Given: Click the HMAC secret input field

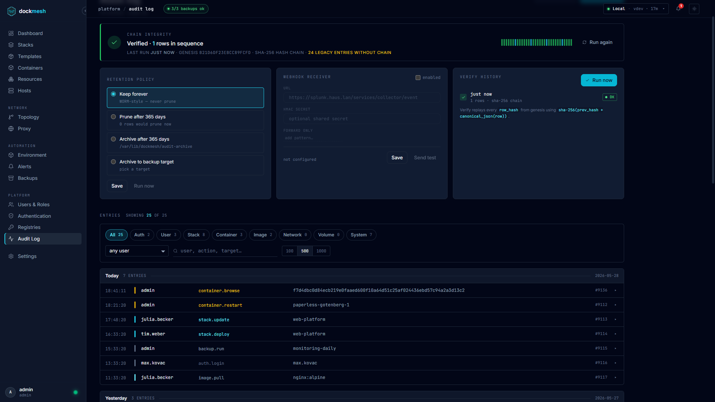Looking at the screenshot, I should click(x=362, y=119).
